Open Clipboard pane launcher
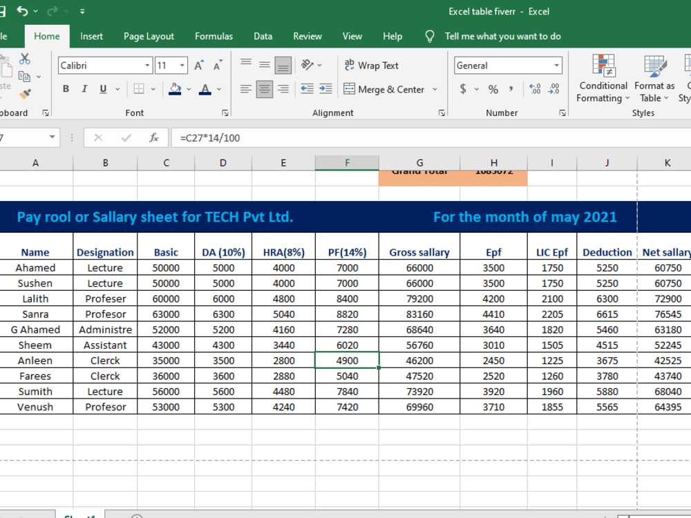Screen dimensions: 691x518 point(46,113)
